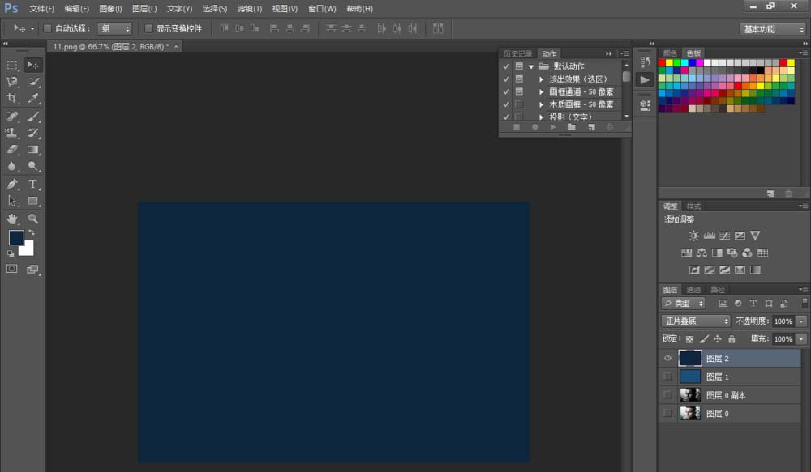Select the 图层 0 副本 layer thumbnail

click(690, 395)
